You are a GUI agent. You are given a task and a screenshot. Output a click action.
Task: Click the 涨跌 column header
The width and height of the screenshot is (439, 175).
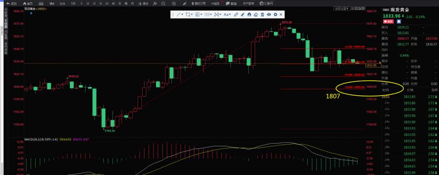(x=434, y=90)
